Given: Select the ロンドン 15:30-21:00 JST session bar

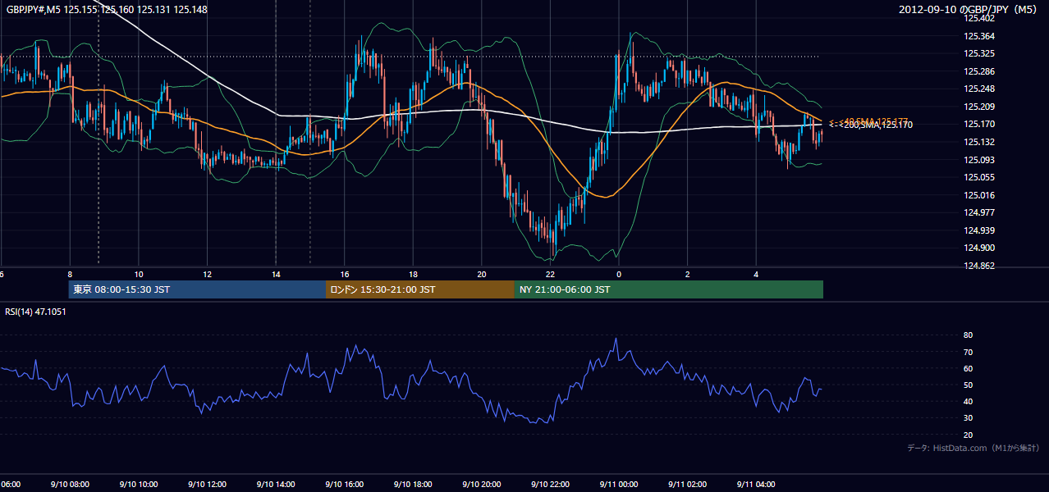Looking at the screenshot, I should tap(420, 289).
